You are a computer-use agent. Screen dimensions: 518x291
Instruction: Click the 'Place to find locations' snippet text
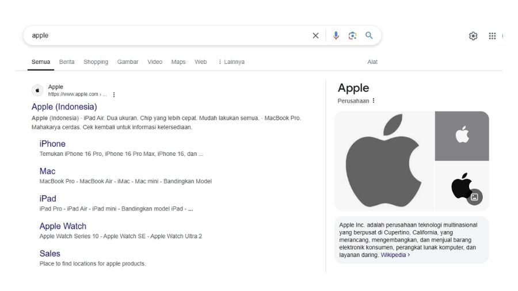point(93,263)
